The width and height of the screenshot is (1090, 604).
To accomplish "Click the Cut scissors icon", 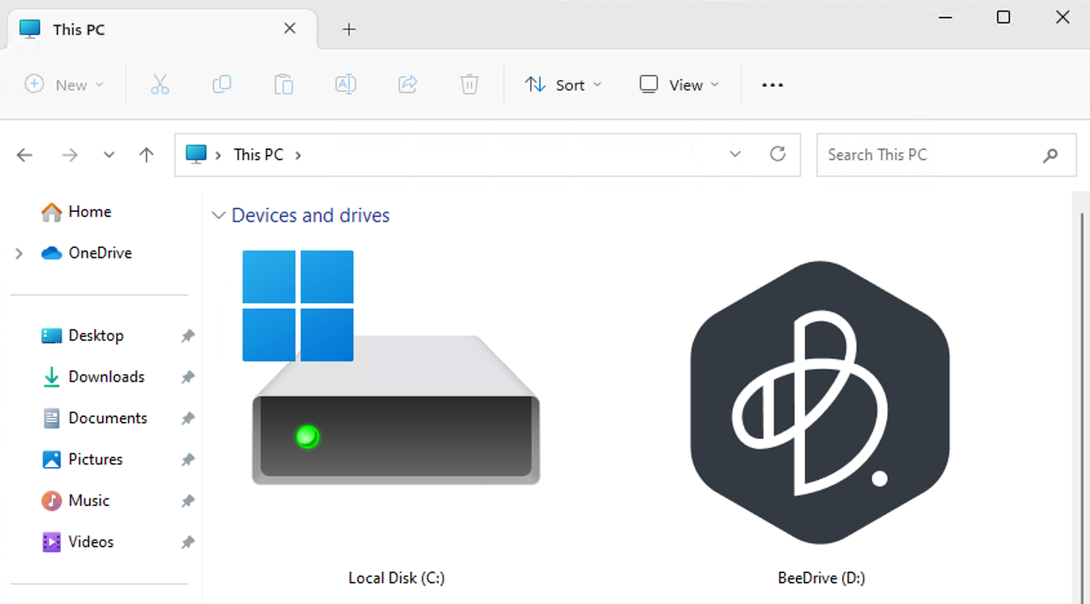I will pos(159,85).
